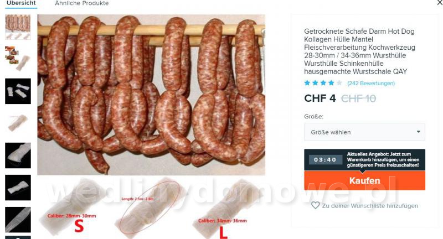443x239 pixels.
Task: Click the heart wishlist icon
Action: 315,205
